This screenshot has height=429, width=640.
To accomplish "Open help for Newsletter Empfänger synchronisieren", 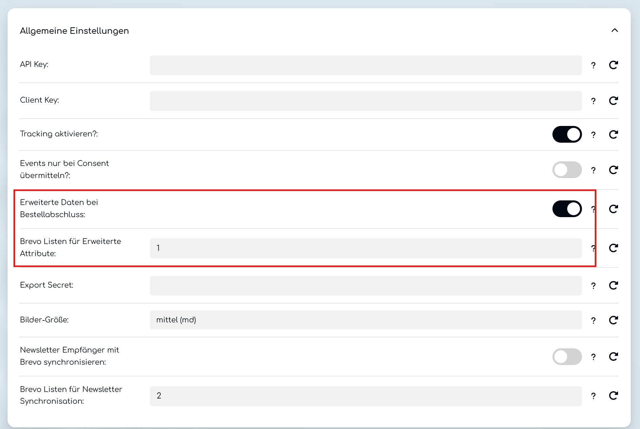I will (593, 357).
